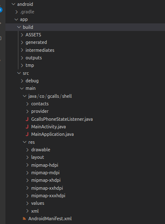Expand the mipmap-xhdpi folder chevron
This screenshot has height=224, width=165.
click(x=28, y=180)
